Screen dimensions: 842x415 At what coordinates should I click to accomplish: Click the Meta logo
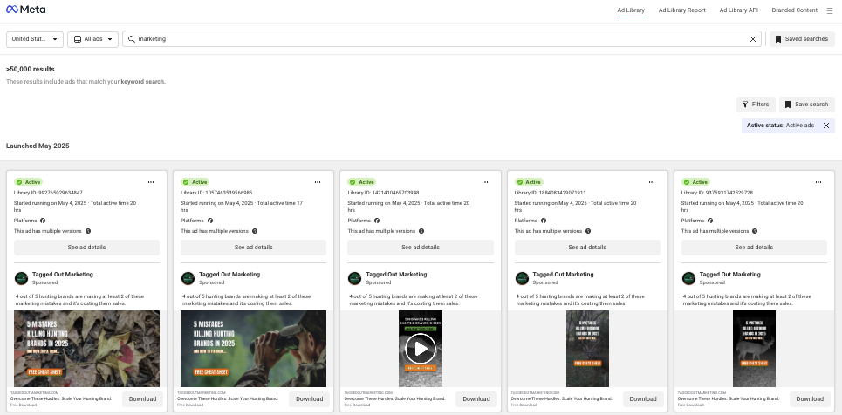click(26, 10)
